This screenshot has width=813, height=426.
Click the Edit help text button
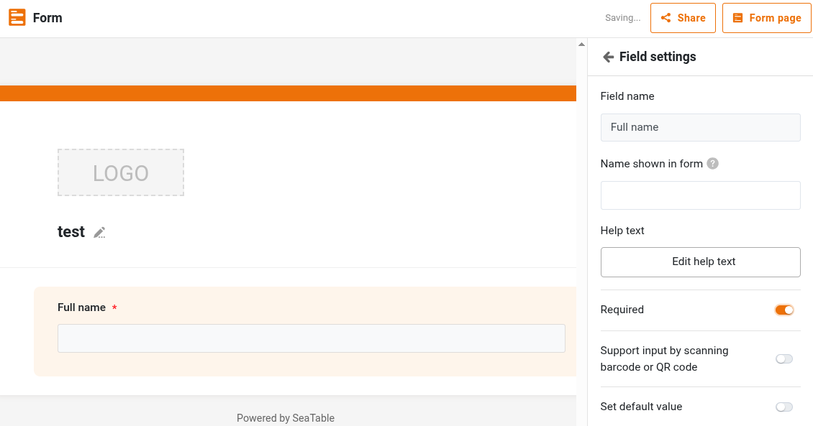(x=700, y=262)
